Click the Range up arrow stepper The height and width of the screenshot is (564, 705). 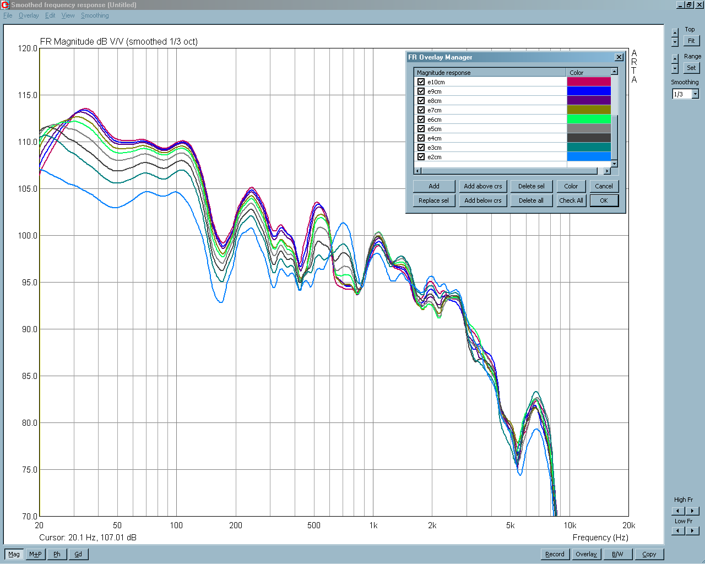(675, 58)
